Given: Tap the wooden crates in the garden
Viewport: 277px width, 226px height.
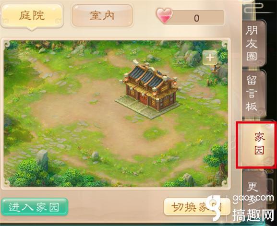Looking at the screenshot, I should 43,45.
